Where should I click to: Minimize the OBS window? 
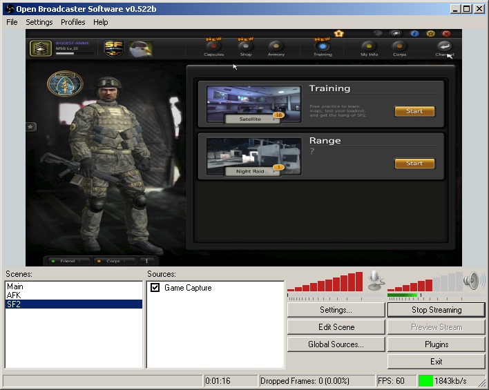pos(455,9)
